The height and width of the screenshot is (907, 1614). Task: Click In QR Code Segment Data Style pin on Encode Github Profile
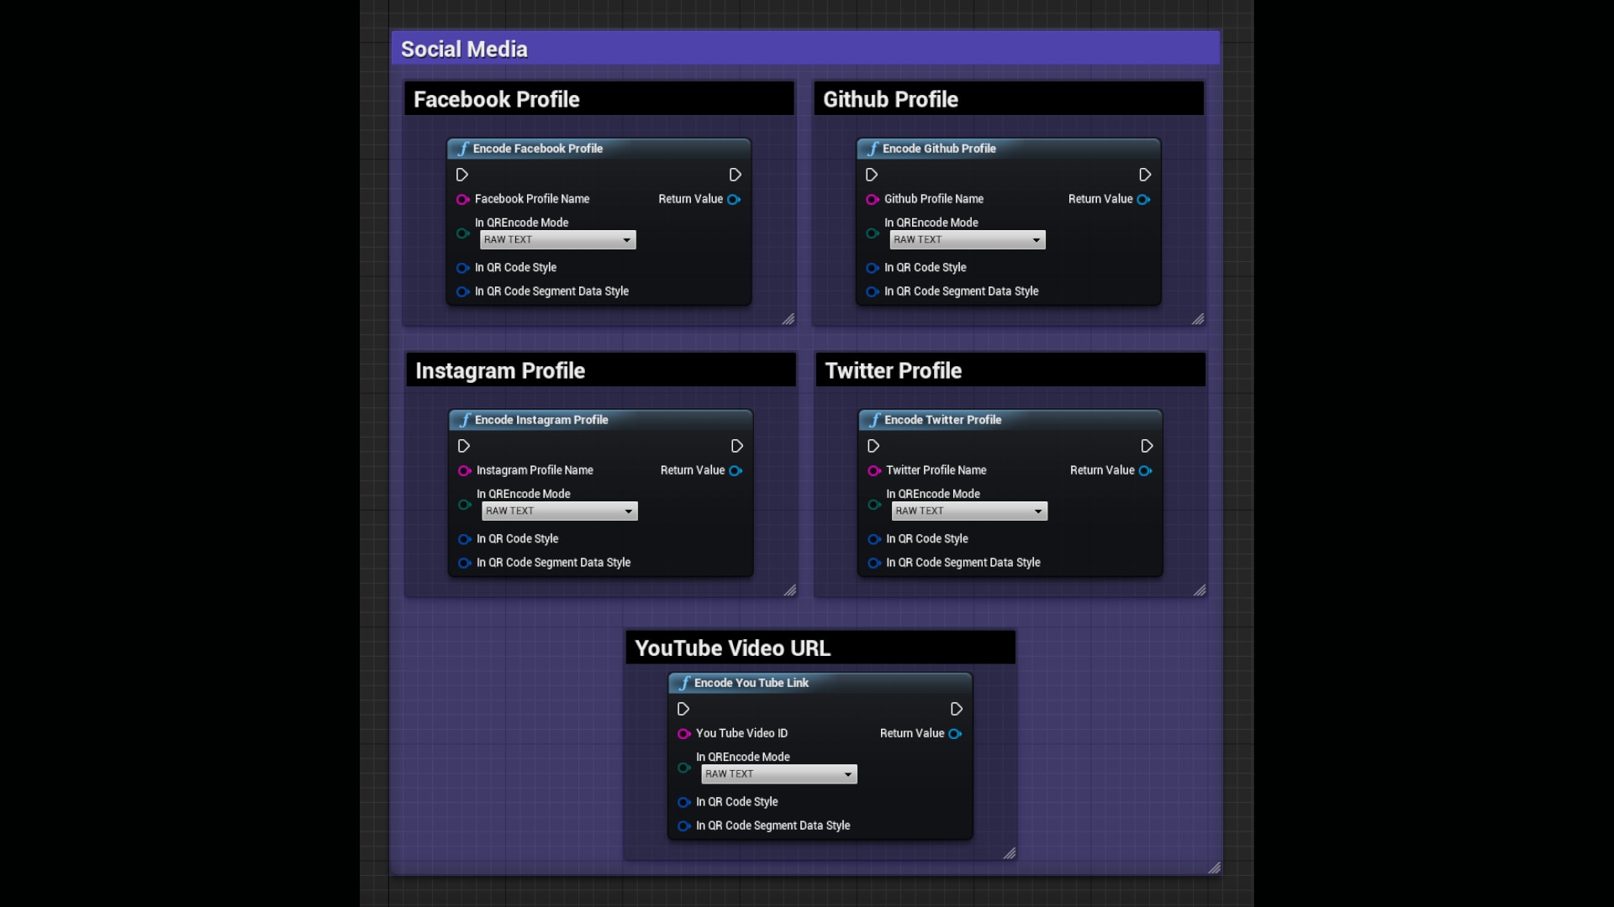coord(872,291)
